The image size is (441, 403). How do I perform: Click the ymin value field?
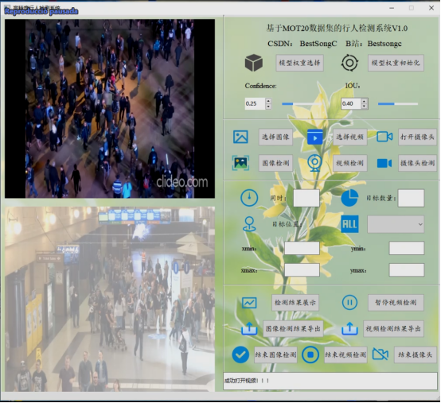click(407, 248)
